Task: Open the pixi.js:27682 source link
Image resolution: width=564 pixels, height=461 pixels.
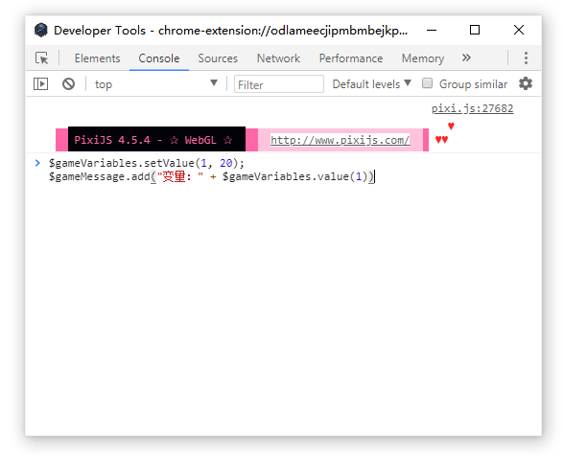Action: click(472, 108)
